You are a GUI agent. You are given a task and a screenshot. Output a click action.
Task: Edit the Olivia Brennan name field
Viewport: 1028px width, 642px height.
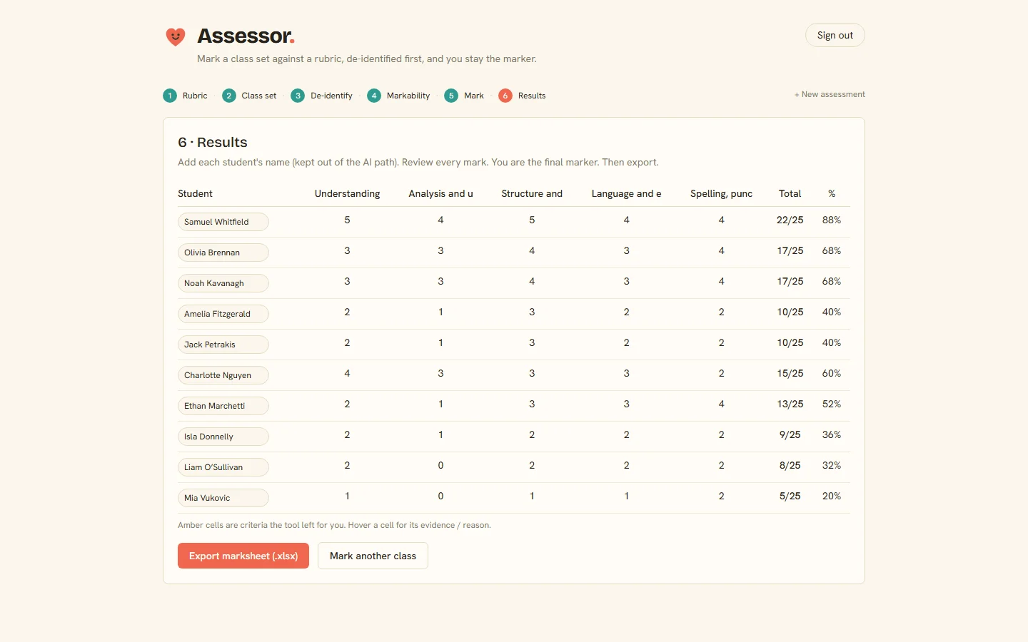[x=223, y=253]
